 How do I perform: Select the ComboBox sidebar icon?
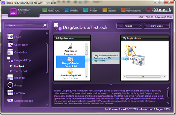tap(10, 52)
